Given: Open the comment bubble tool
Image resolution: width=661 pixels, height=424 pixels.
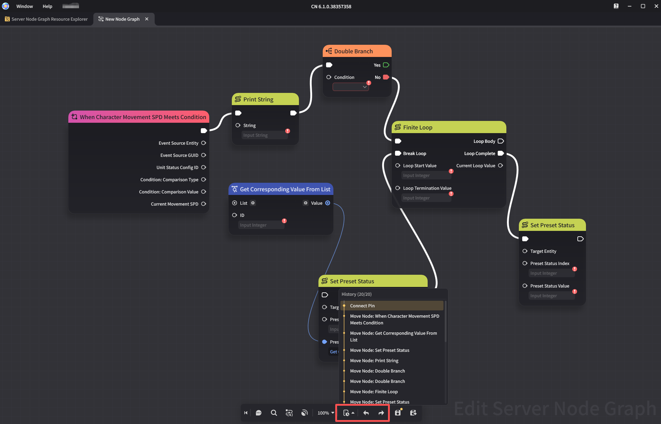Looking at the screenshot, I should [259, 413].
